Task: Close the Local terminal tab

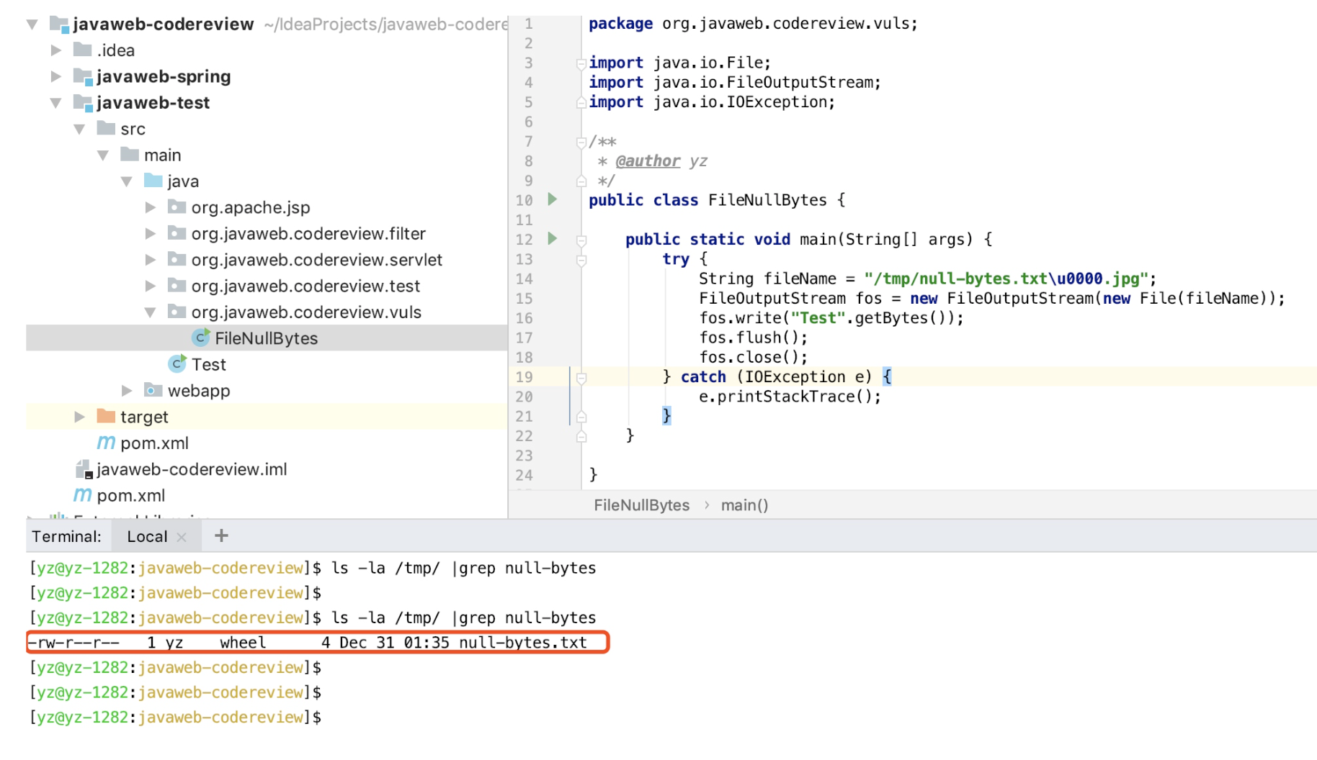Action: 182,537
